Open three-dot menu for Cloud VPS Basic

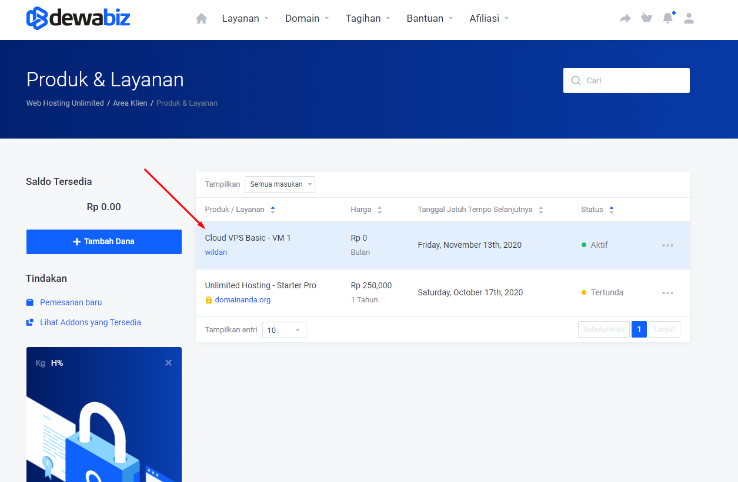(667, 245)
